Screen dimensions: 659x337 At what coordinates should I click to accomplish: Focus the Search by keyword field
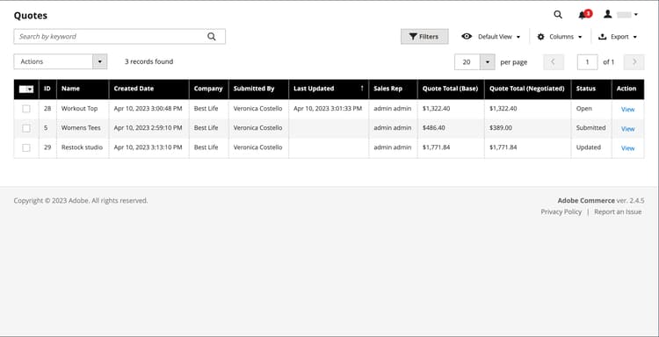pos(119,37)
